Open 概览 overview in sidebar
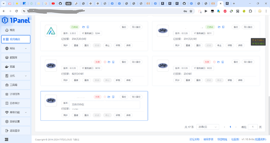The width and height of the screenshot is (270, 143). [16, 30]
